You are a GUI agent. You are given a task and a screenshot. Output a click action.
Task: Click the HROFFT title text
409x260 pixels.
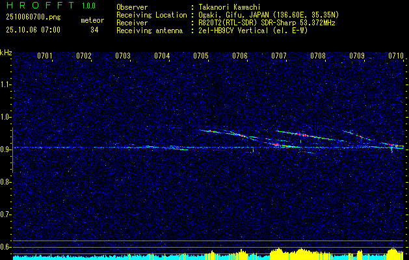tap(40, 5)
